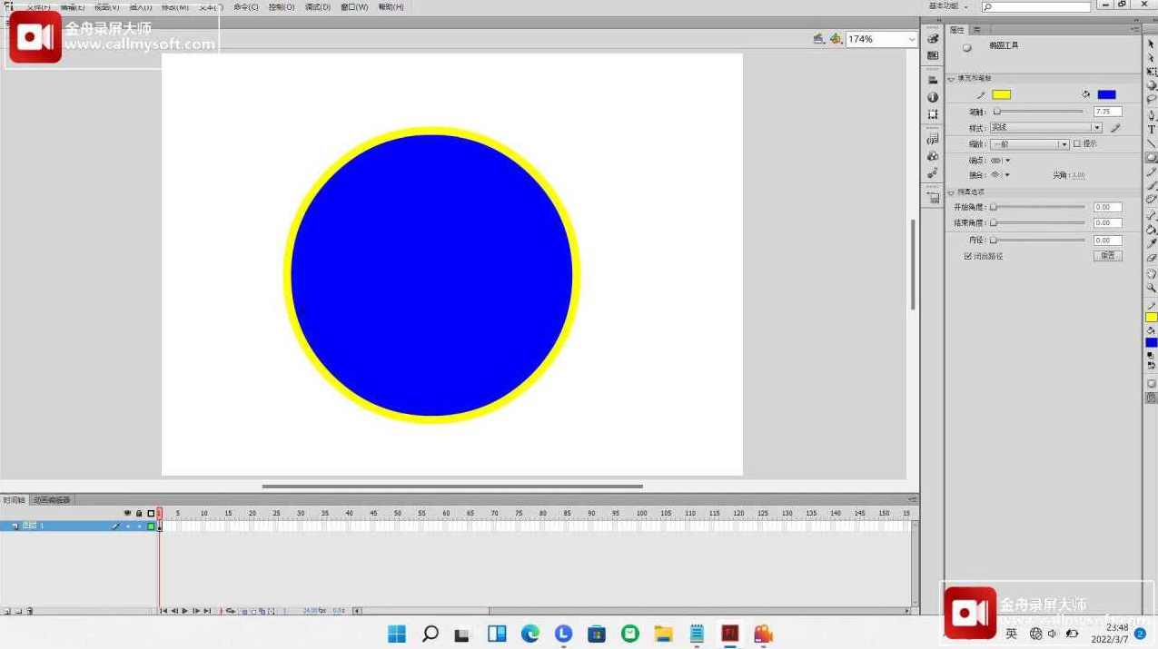Screen dimensions: 1158x649
Task: Open File Explorer from the Windows taskbar
Action: coord(663,634)
